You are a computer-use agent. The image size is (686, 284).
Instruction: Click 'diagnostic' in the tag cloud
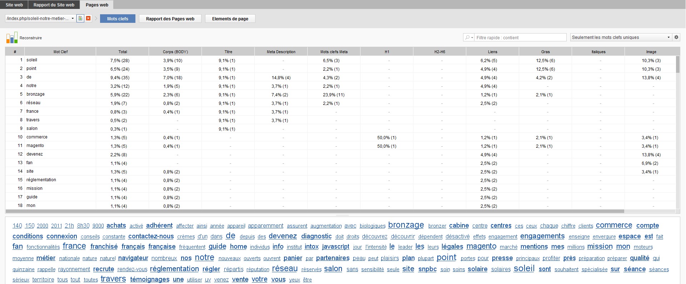(316, 236)
